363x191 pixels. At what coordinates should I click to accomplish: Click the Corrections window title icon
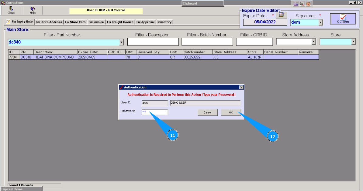[x=3, y=2]
